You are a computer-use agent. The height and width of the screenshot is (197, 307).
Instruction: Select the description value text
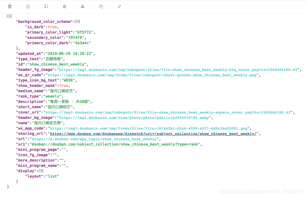coord(69,102)
